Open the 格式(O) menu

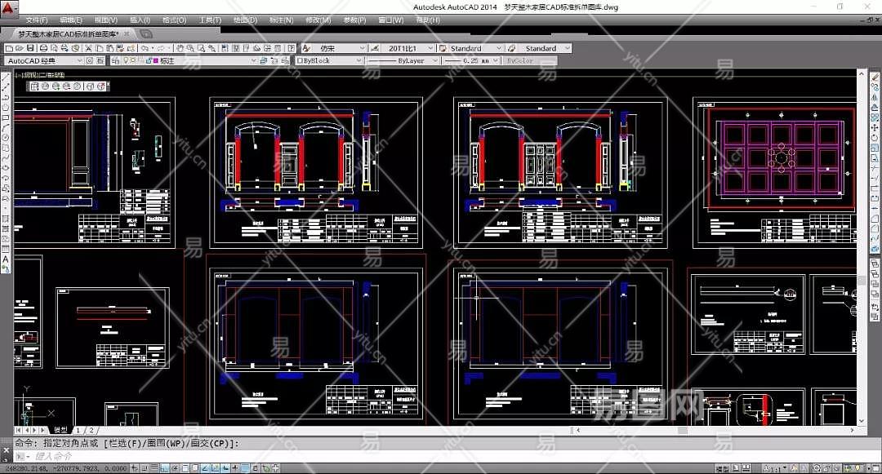point(175,20)
